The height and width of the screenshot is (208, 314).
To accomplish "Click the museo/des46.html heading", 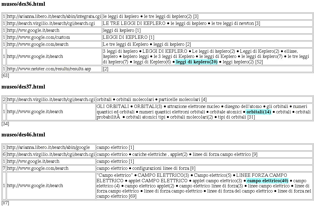I will click(x=23, y=134).
